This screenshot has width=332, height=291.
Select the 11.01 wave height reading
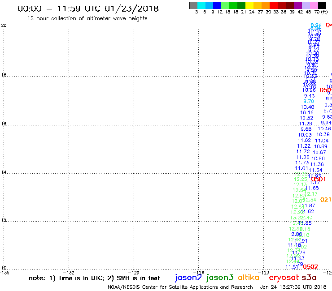pyautogui.click(x=301, y=168)
